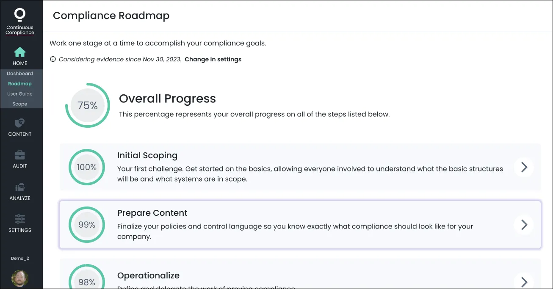Screen dimensions: 553x289
Task: Click the Continuous Compliance logo
Action: [x=20, y=19]
